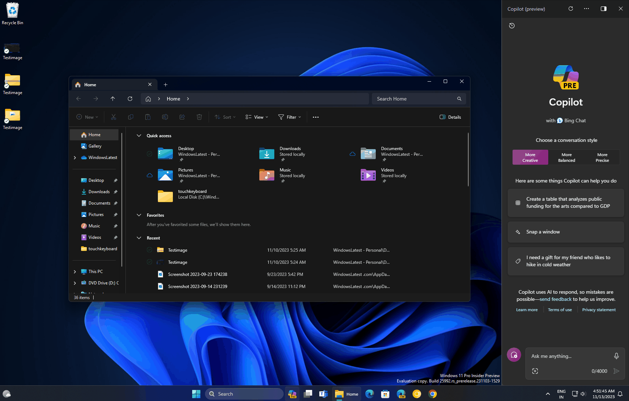This screenshot has width=629, height=401.
Task: Select More Precise conversation style
Action: 602,157
